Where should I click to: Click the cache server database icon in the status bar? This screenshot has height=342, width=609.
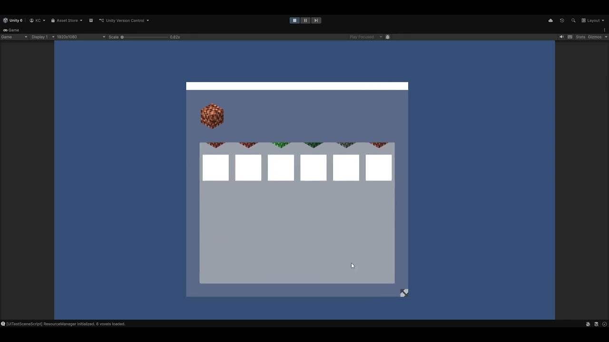point(596,324)
